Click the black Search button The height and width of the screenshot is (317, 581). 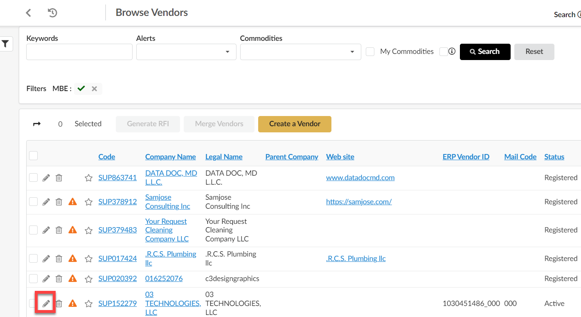click(485, 52)
